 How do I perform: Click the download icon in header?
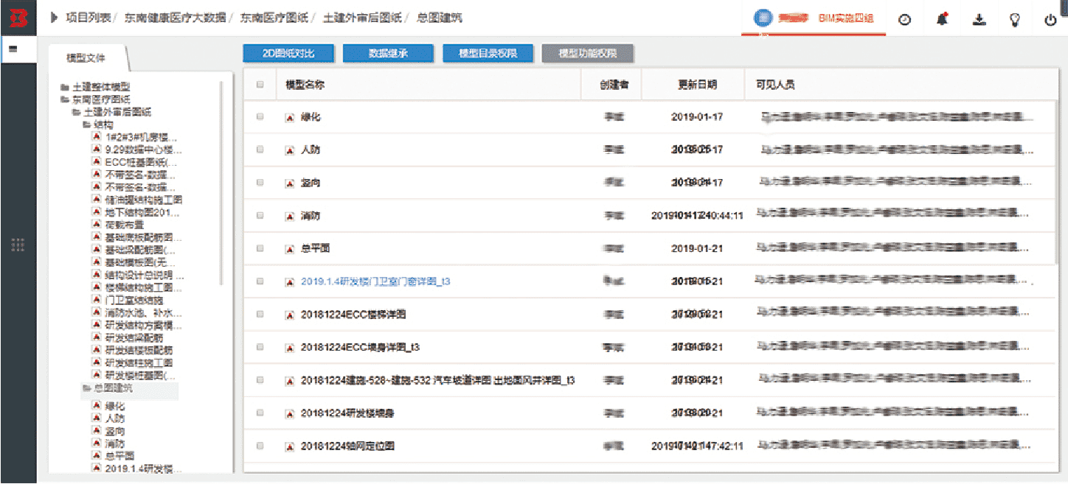tap(979, 20)
